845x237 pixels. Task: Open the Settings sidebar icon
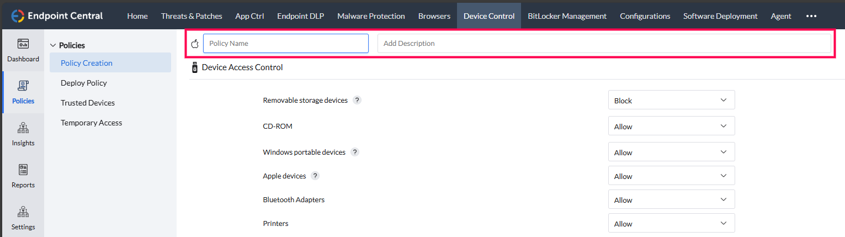[23, 212]
